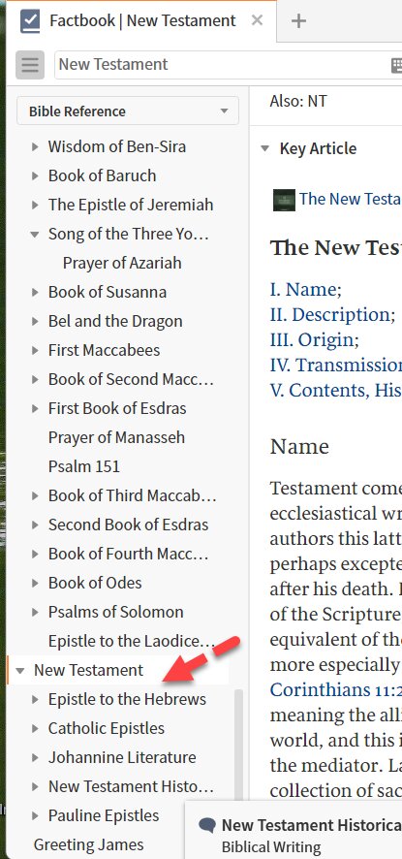
Task: Open the Bible Reference dropdown
Action: [x=128, y=111]
